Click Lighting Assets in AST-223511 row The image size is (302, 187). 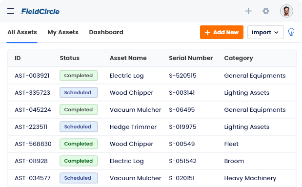click(247, 127)
